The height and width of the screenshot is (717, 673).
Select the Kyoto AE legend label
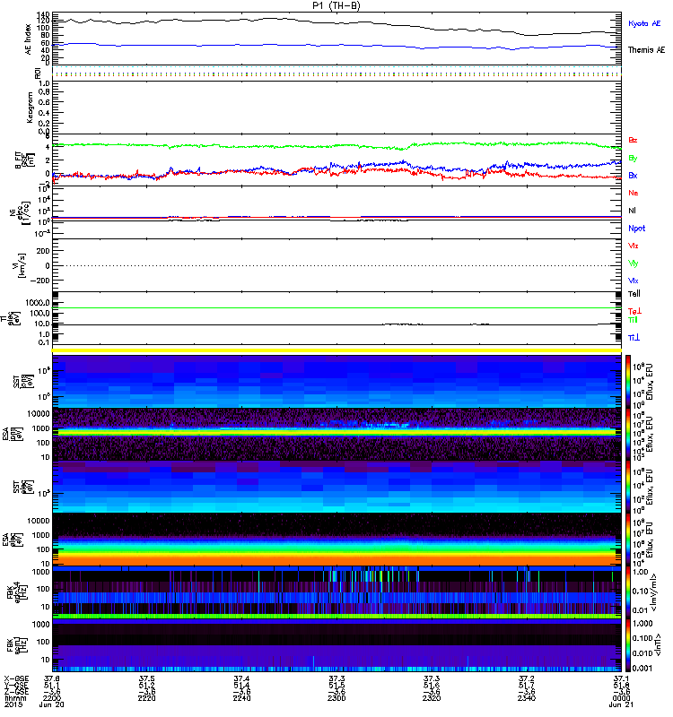point(644,23)
